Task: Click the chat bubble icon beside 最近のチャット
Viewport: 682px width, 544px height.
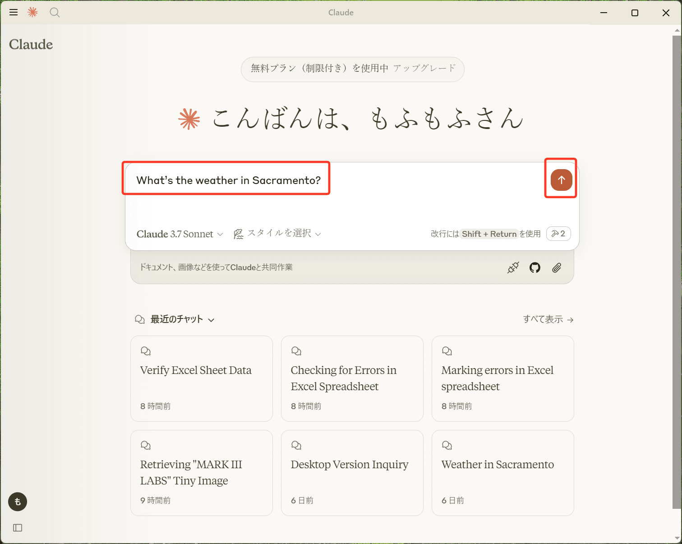Action: click(x=140, y=319)
